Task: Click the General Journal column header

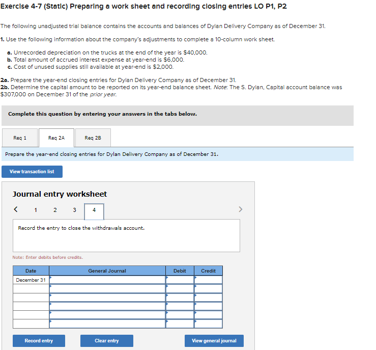Action: coord(107,271)
